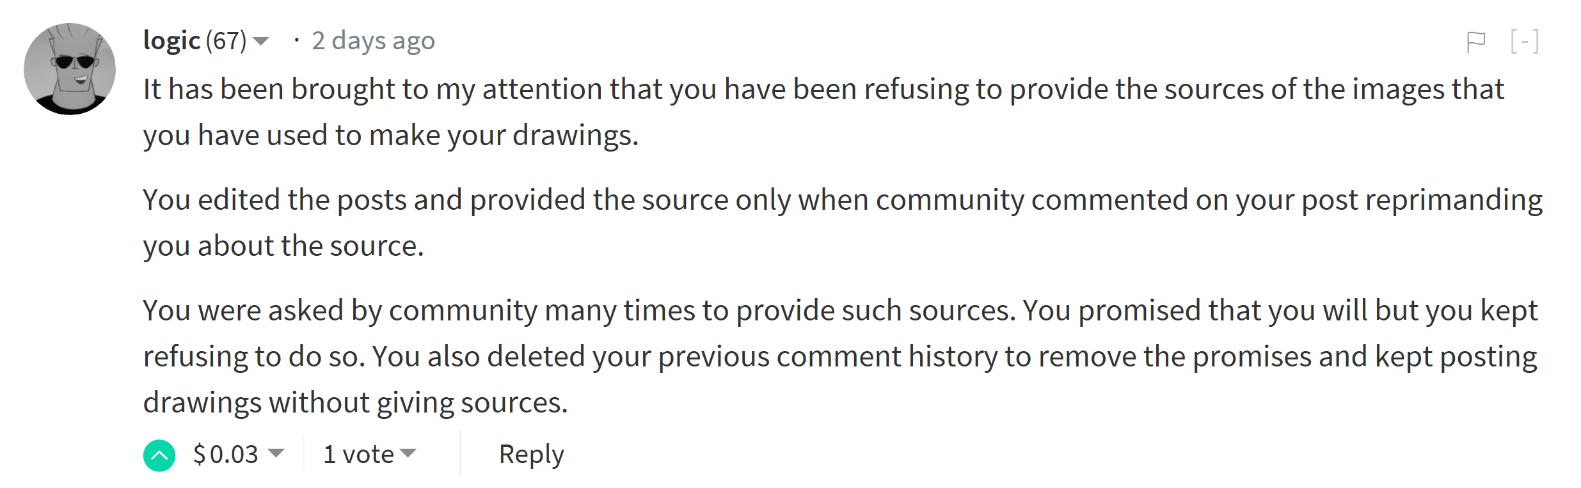Click the line 'you have used to make your drawings.'
The image size is (1581, 488).
click(391, 136)
